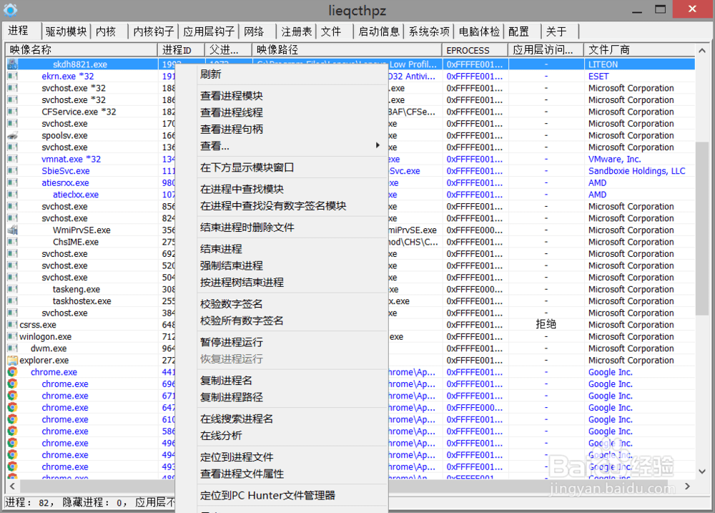Expand the 查看... submenu arrow
This screenshot has width=715, height=513.
pos(378,146)
